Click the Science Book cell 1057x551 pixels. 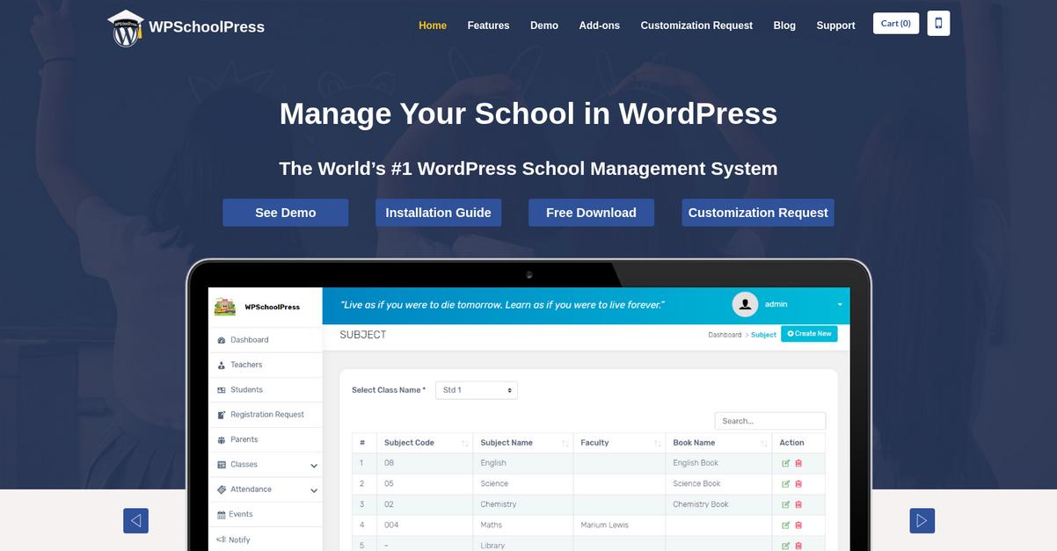point(718,483)
